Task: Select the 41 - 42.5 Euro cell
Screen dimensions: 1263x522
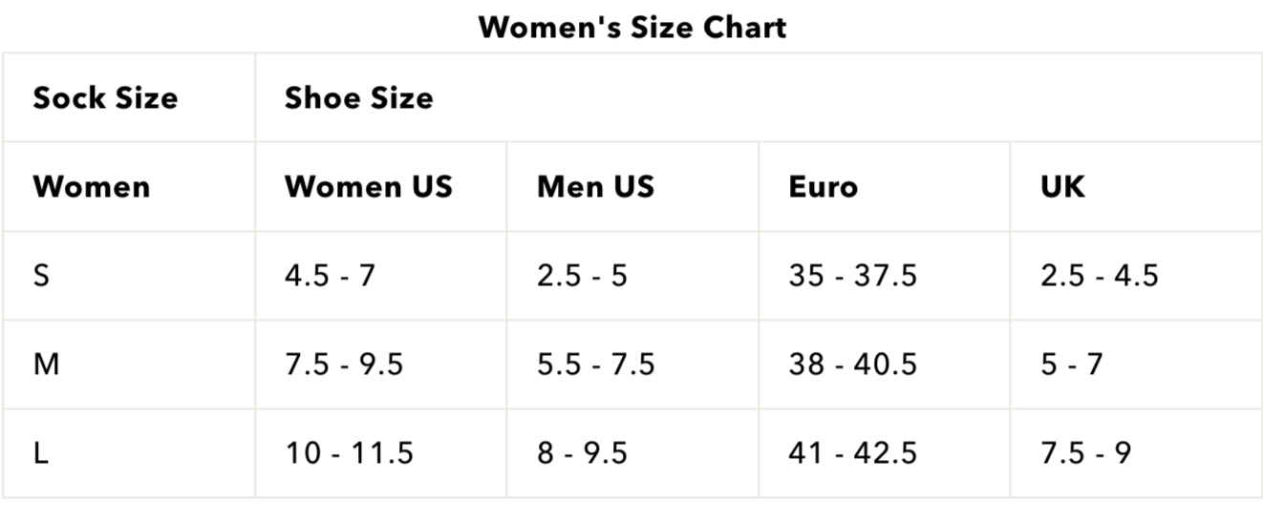Action: (x=852, y=453)
